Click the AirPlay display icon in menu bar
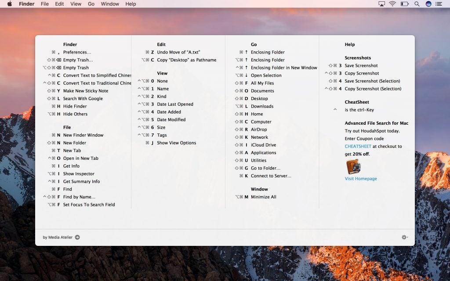This screenshot has width=450, height=281. coord(381,4)
